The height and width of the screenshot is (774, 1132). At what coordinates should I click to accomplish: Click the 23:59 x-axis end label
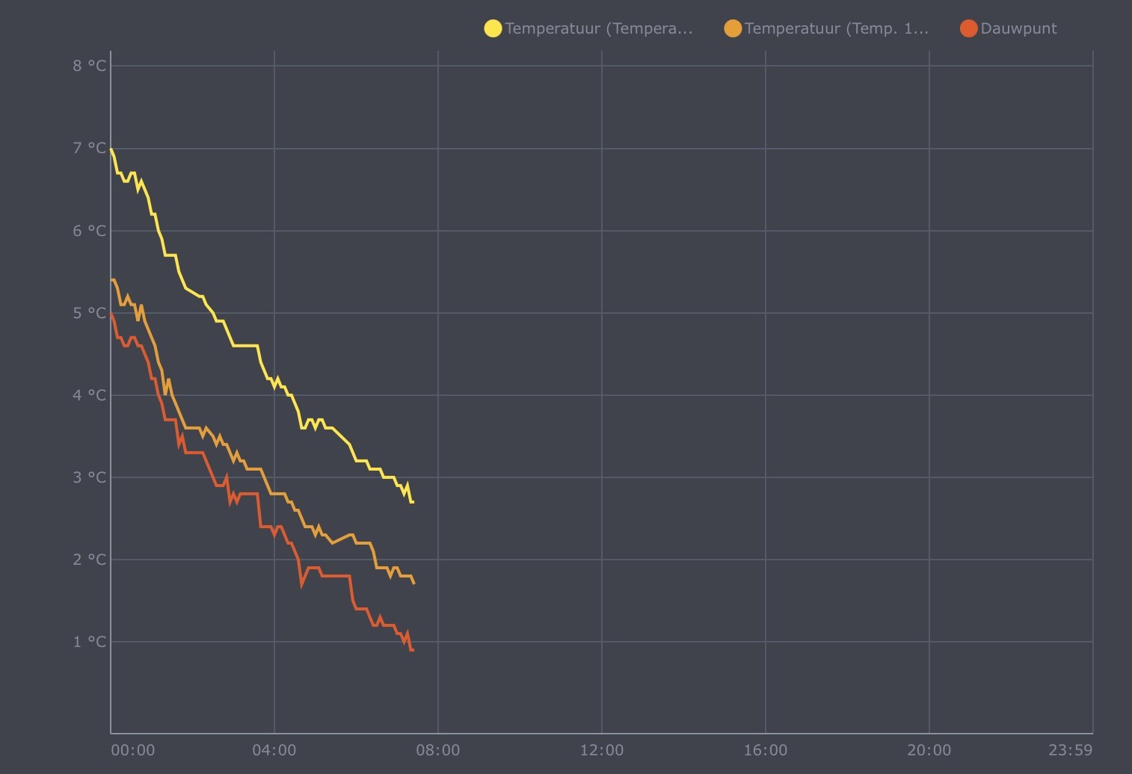tap(1070, 750)
